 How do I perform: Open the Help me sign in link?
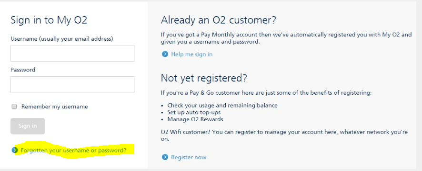tap(191, 54)
